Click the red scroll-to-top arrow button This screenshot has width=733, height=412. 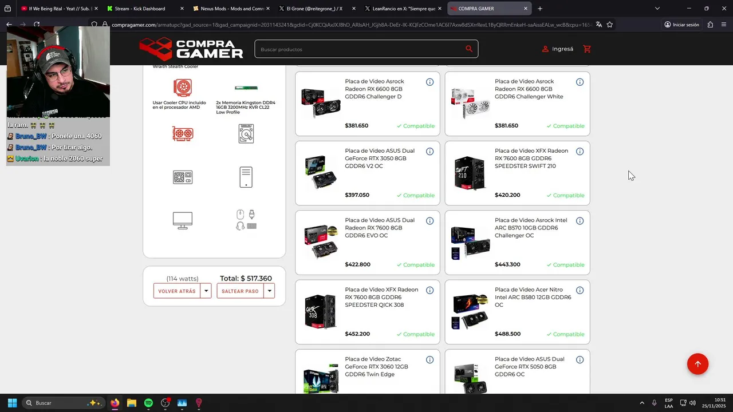tap(697, 364)
